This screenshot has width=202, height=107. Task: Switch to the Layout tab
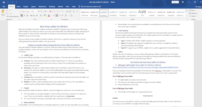[x=33, y=7]
